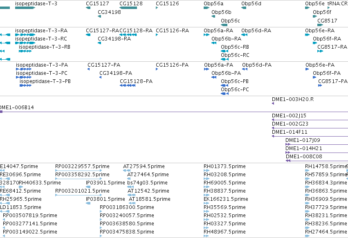Click EST RP003358292.5prime
Screen dimensions: 348x238
(82, 175)
